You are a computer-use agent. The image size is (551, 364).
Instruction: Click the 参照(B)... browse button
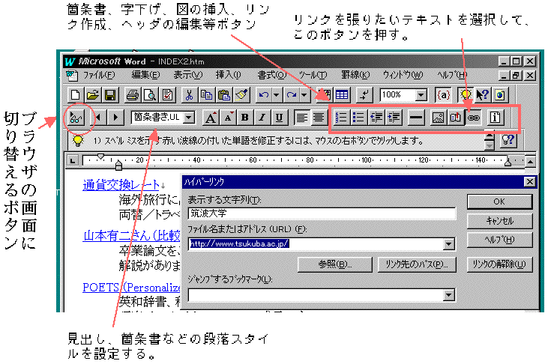pyautogui.click(x=335, y=264)
